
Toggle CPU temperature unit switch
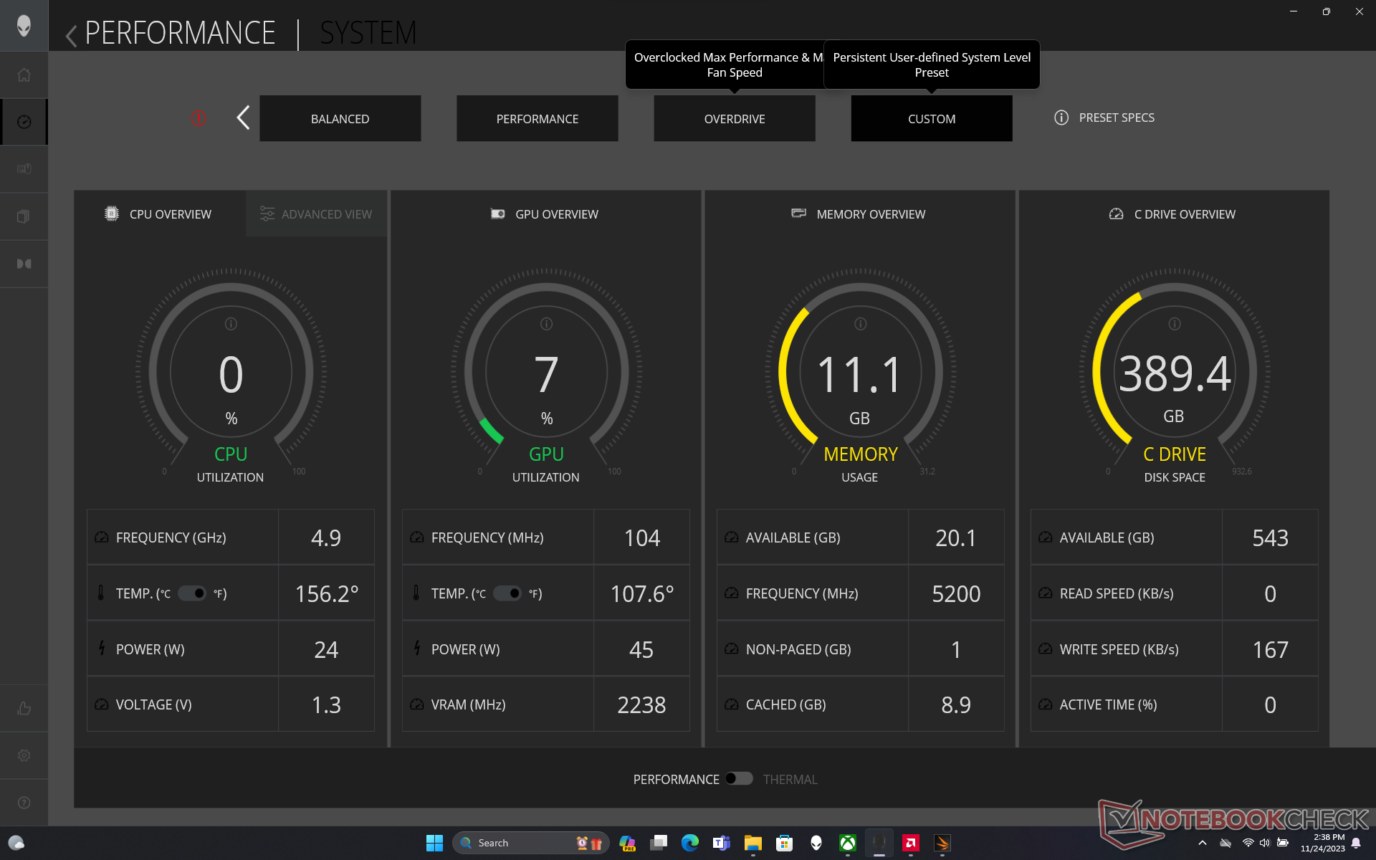(192, 593)
